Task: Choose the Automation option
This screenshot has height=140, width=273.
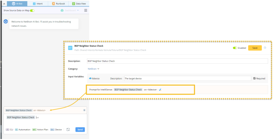Action: 23,130
